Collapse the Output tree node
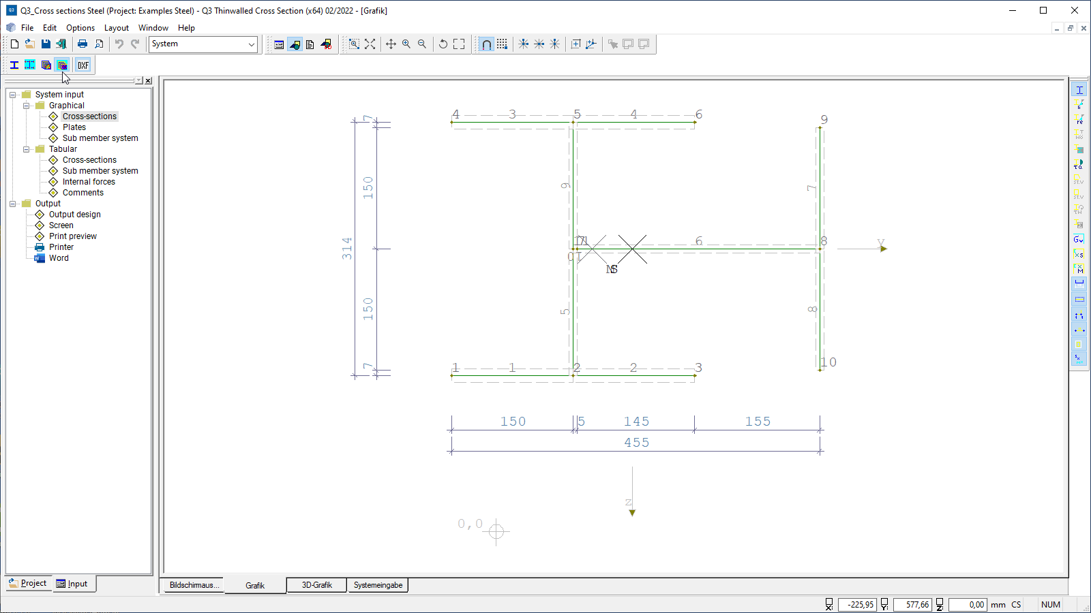The image size is (1091, 613). coord(13,204)
